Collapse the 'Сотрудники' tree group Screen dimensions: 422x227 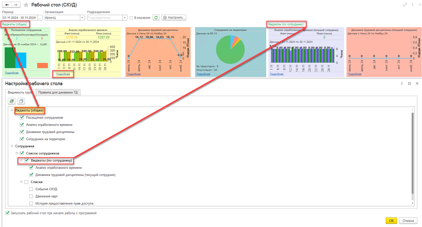pyautogui.click(x=12, y=146)
